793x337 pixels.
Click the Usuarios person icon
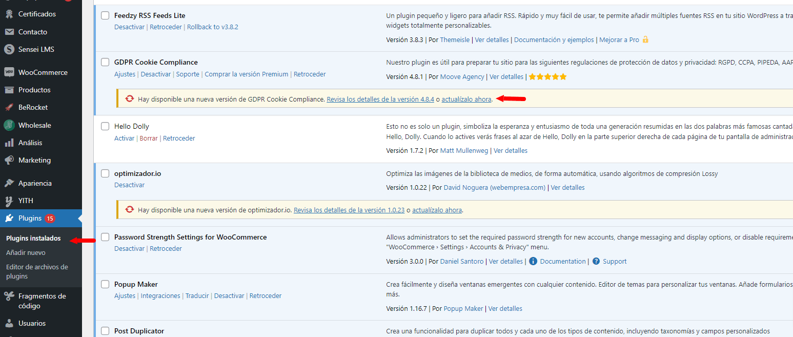pyautogui.click(x=9, y=323)
